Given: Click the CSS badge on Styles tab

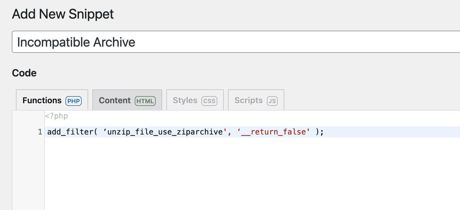Looking at the screenshot, I should click(209, 101).
